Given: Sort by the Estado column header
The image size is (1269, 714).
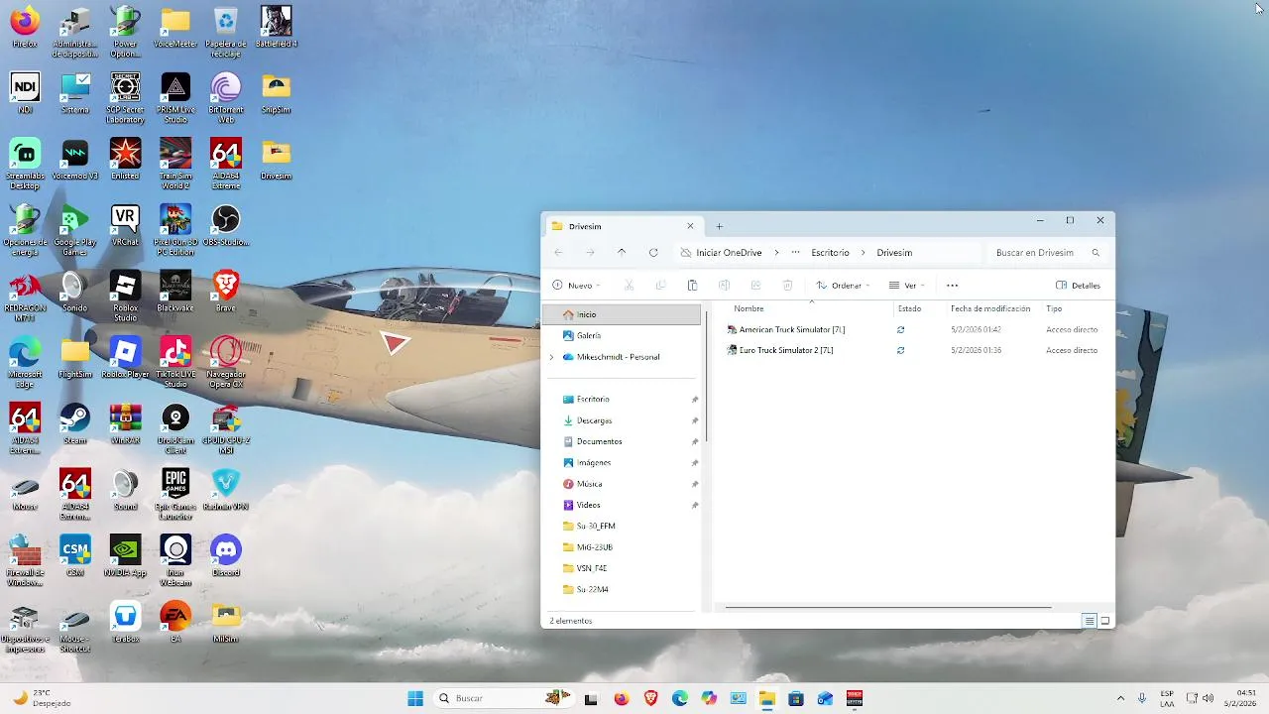Looking at the screenshot, I should [909, 308].
